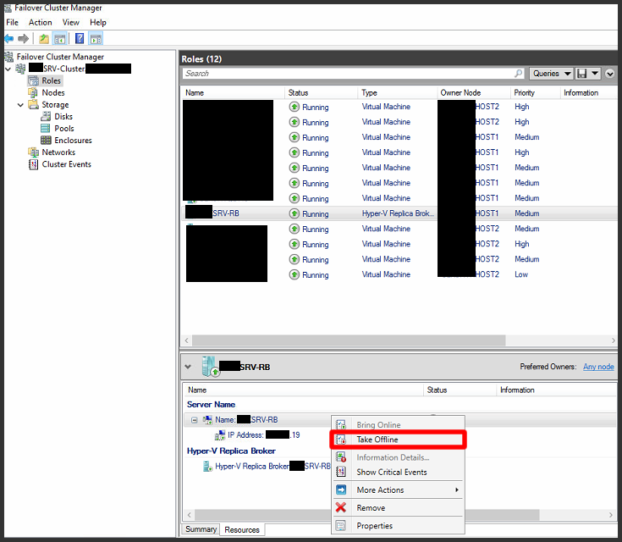Click running status icon of SRV-RB role
This screenshot has height=542, width=622.
click(x=294, y=213)
